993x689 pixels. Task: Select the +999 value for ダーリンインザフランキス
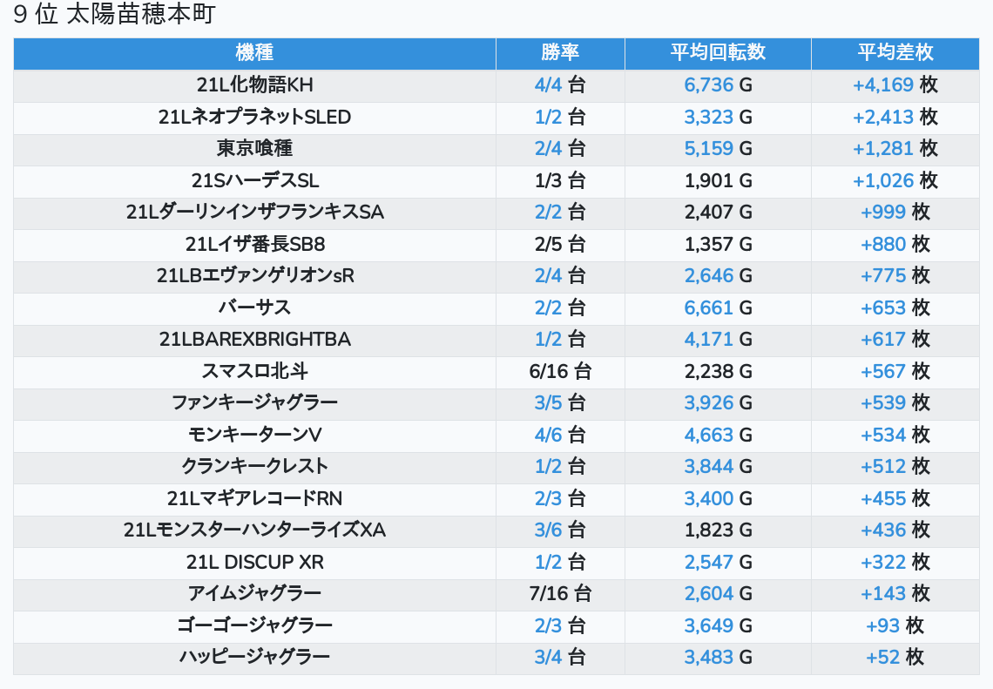[883, 212]
